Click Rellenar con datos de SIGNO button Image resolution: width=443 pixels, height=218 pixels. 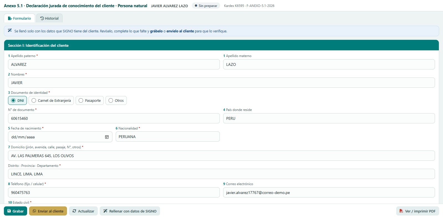click(130, 211)
